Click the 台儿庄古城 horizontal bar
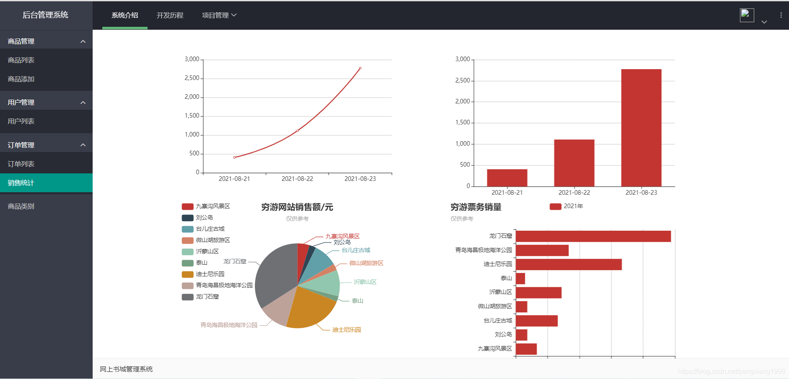The image size is (789, 379). [537, 321]
